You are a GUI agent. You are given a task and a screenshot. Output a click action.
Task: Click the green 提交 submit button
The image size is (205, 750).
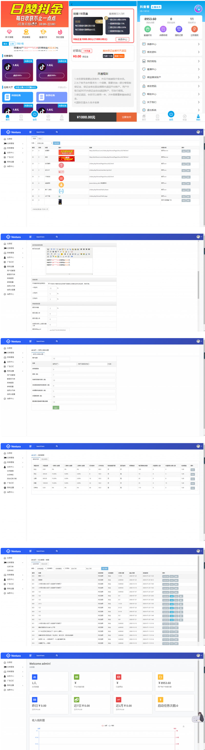[x=56, y=408]
